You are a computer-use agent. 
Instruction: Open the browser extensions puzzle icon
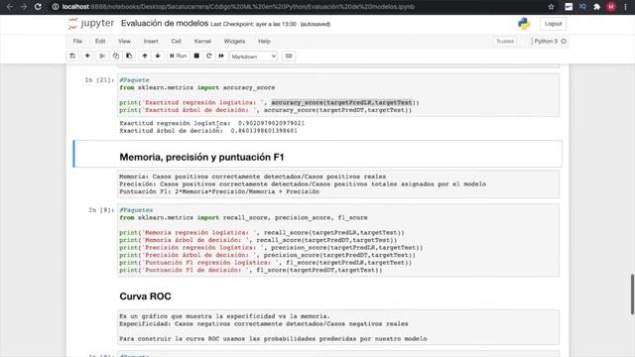[597, 7]
